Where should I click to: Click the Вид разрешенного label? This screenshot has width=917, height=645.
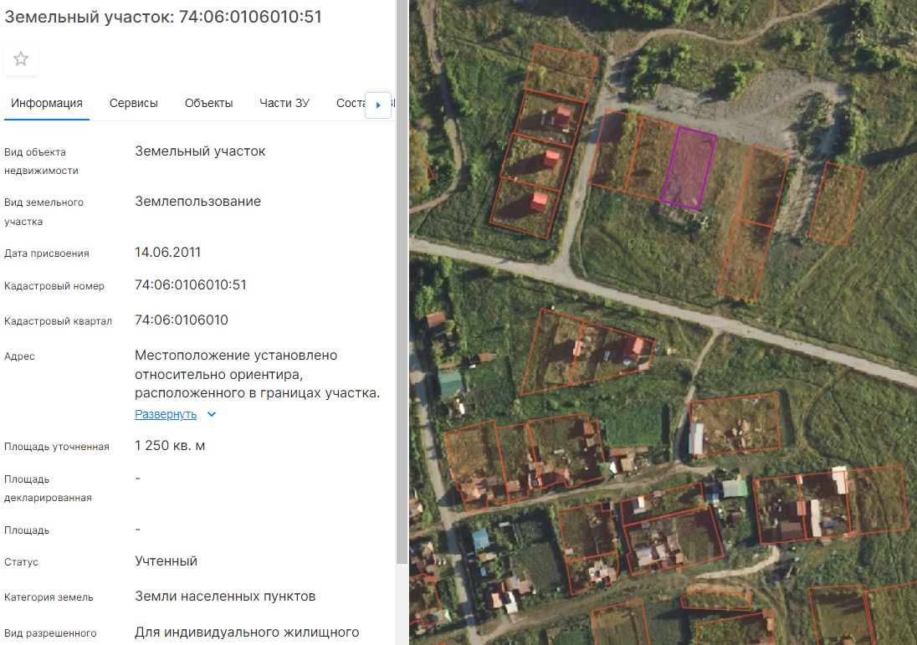pyautogui.click(x=50, y=633)
